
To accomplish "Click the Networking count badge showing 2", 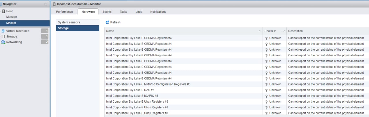I will pyautogui.click(x=45, y=42).
